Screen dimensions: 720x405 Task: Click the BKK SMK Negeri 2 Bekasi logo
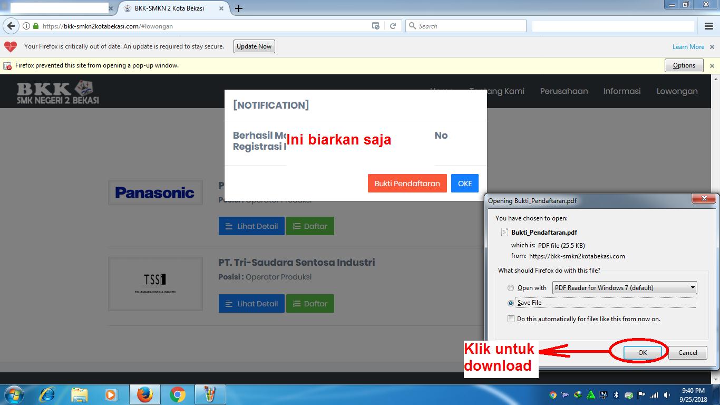tap(58, 92)
